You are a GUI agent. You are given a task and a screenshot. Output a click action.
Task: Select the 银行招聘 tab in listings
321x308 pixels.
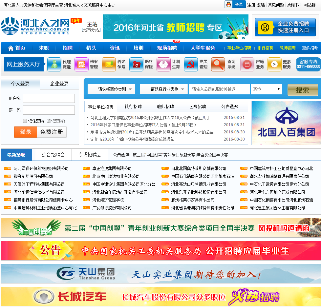(133, 106)
